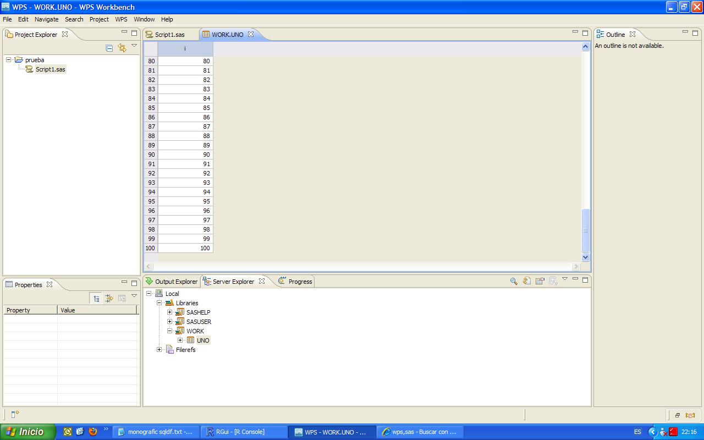
Task: Switch to the Output Explorer tab
Action: tap(171, 282)
